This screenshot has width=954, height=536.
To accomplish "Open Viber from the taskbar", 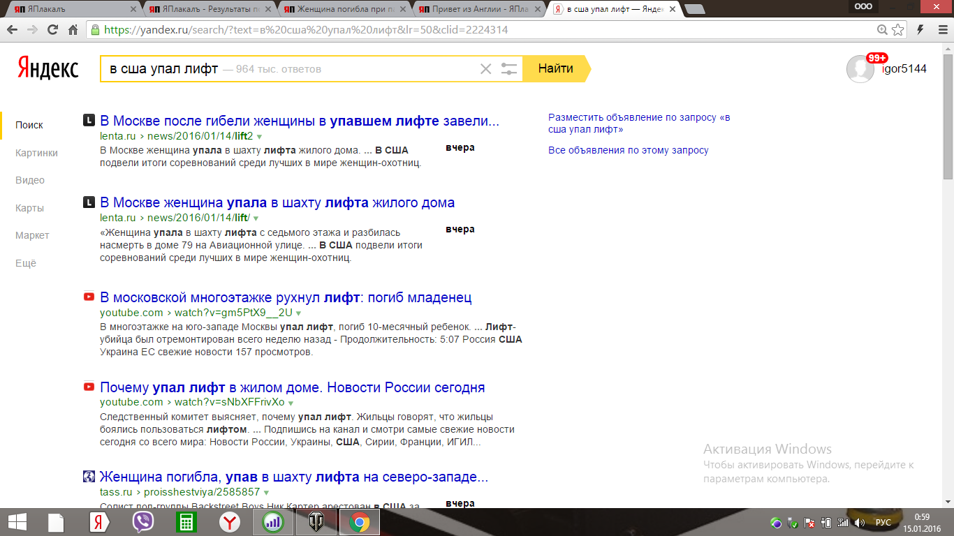I will [x=142, y=522].
